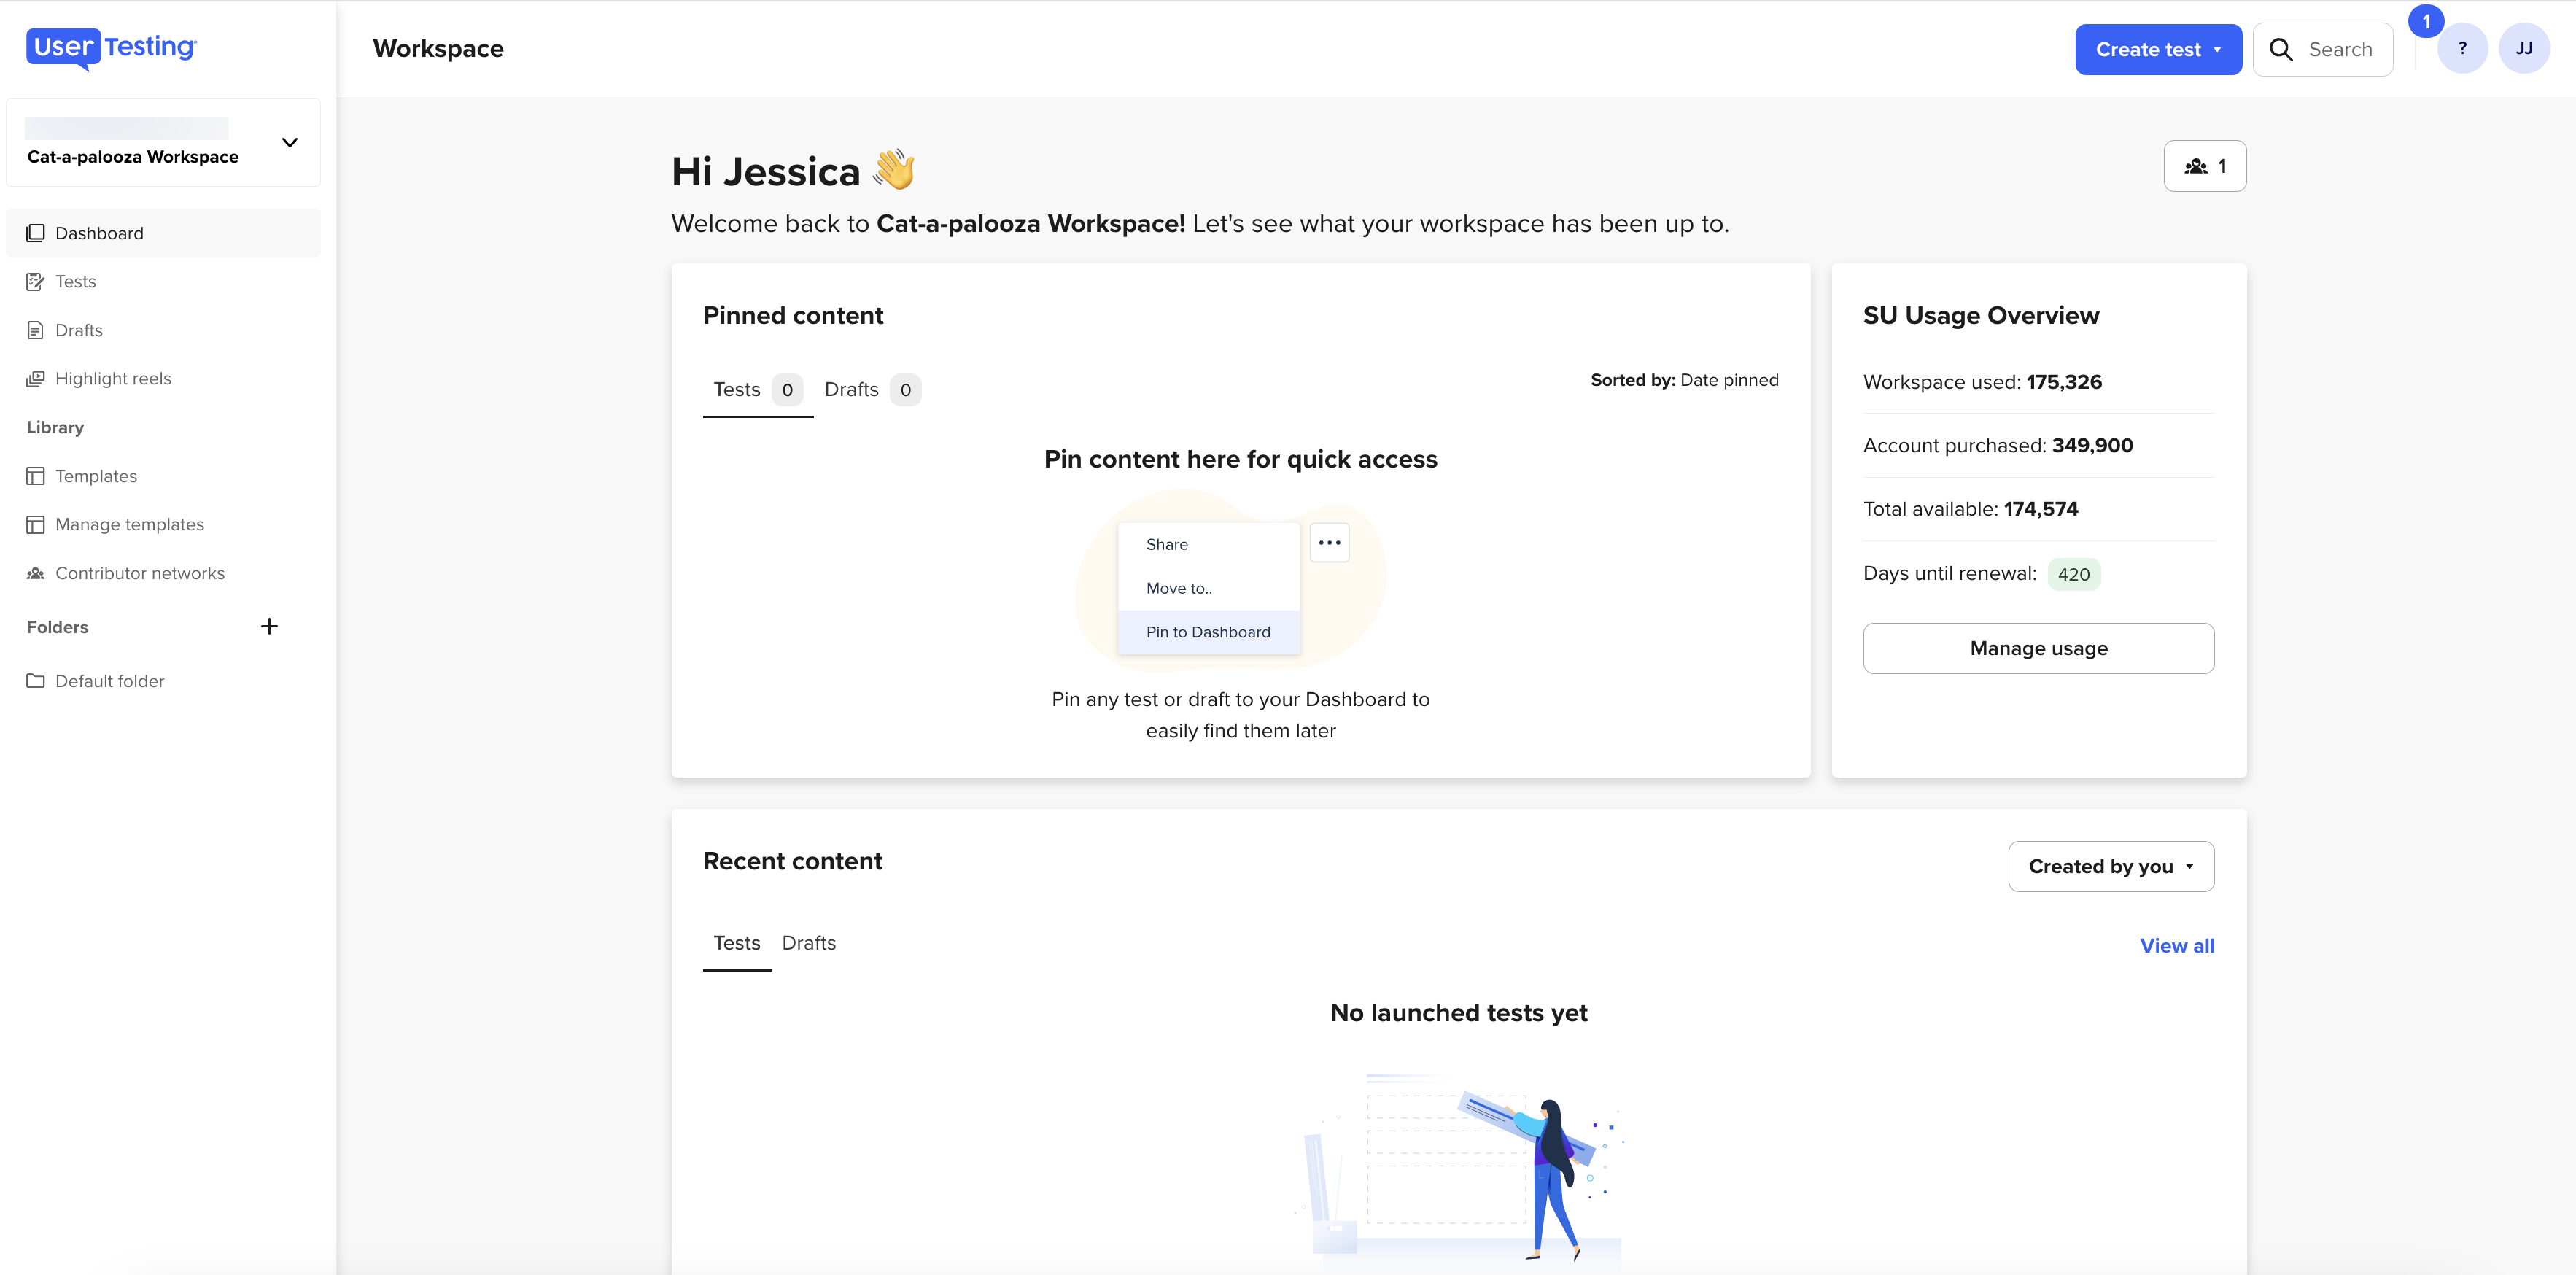Viewport: 2576px width, 1275px height.
Task: Click the Manage usage button
Action: 2038,647
